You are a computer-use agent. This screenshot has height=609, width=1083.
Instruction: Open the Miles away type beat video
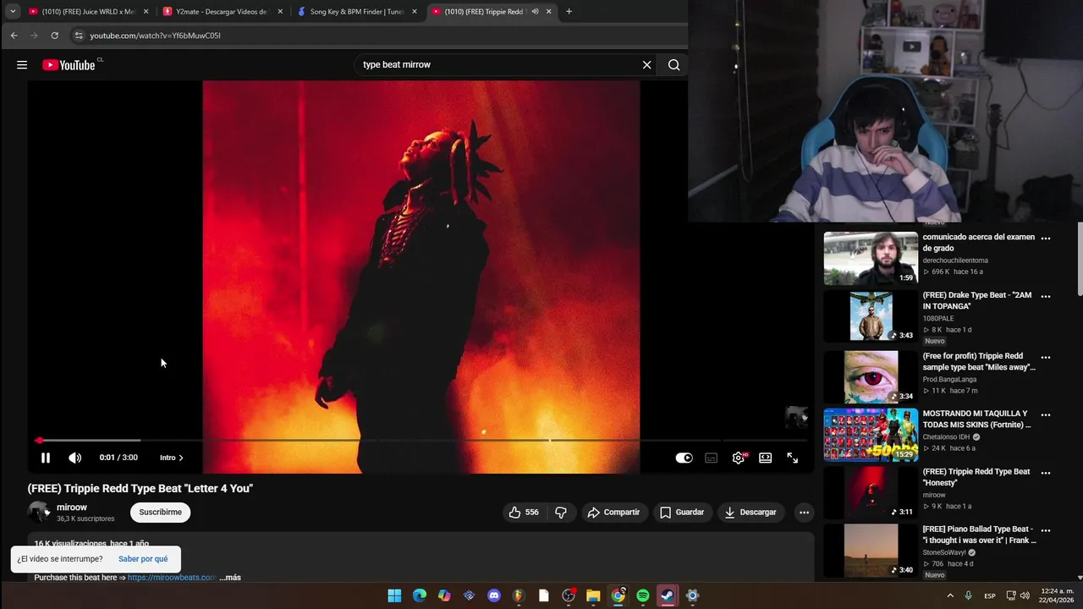click(x=979, y=361)
